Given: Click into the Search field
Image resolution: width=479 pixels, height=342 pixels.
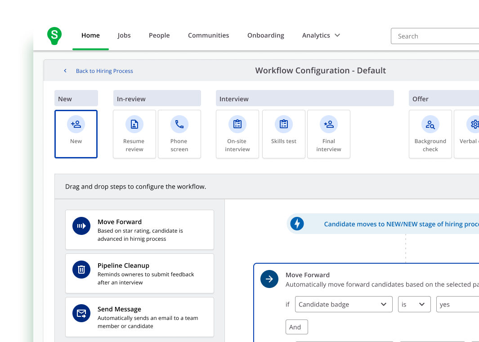Looking at the screenshot, I should click(x=434, y=36).
